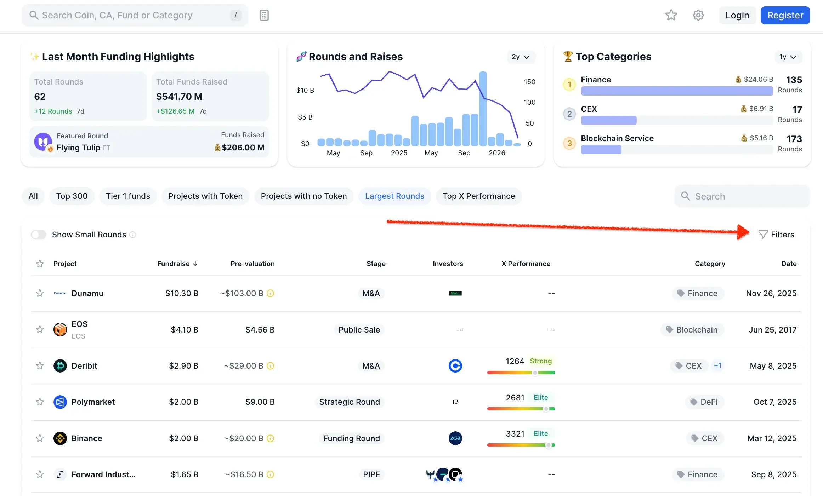Star the EOS row as favorite
The width and height of the screenshot is (823, 496).
click(x=40, y=330)
